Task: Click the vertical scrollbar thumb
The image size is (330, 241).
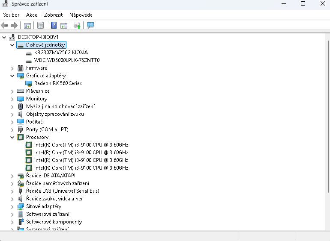Action: pyautogui.click(x=328, y=116)
